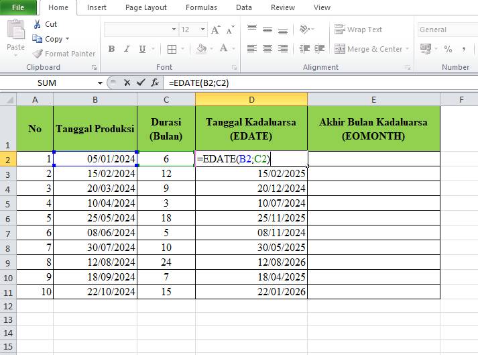Image resolution: width=478 pixels, height=355 pixels.
Task: Click the Middle Align icon
Action: click(x=267, y=30)
